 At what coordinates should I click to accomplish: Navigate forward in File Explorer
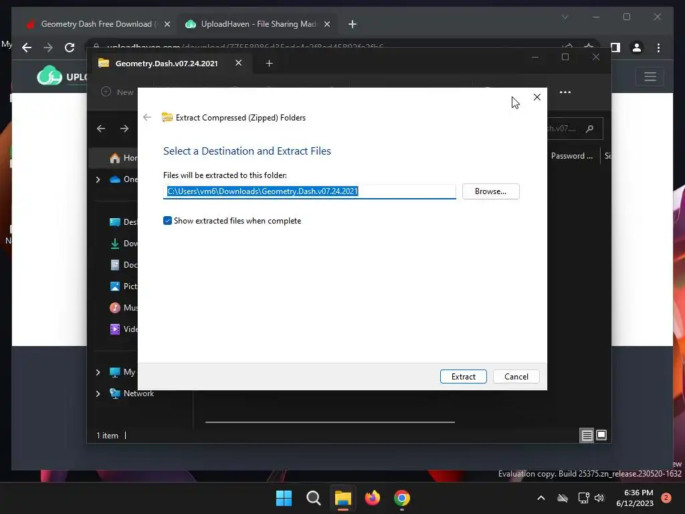124,128
